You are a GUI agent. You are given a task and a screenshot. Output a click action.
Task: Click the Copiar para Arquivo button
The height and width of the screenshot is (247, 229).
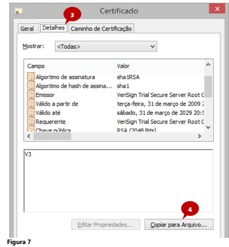click(x=179, y=224)
